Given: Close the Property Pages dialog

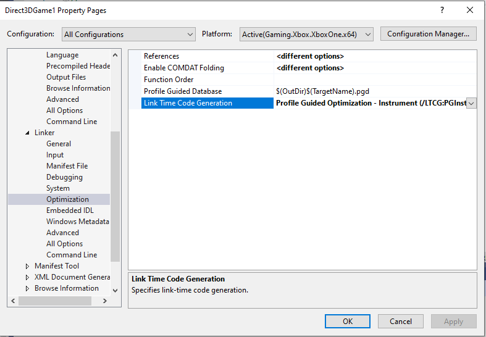Looking at the screenshot, I should (x=469, y=10).
